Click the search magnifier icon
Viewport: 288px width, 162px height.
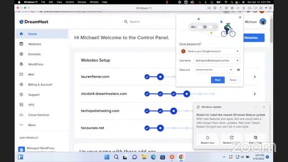[126, 22]
